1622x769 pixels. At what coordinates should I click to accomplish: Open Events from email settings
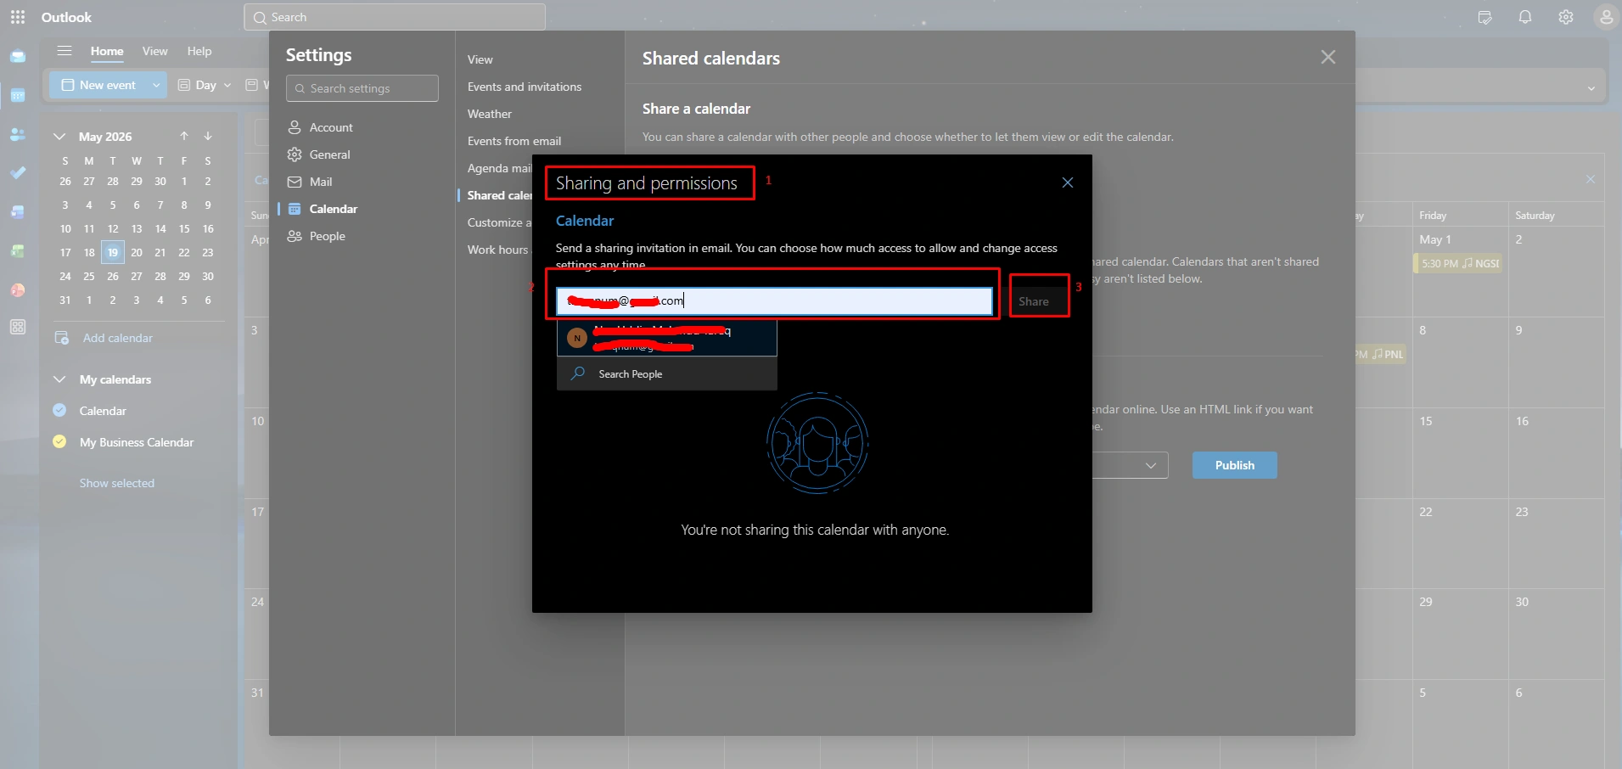point(514,141)
